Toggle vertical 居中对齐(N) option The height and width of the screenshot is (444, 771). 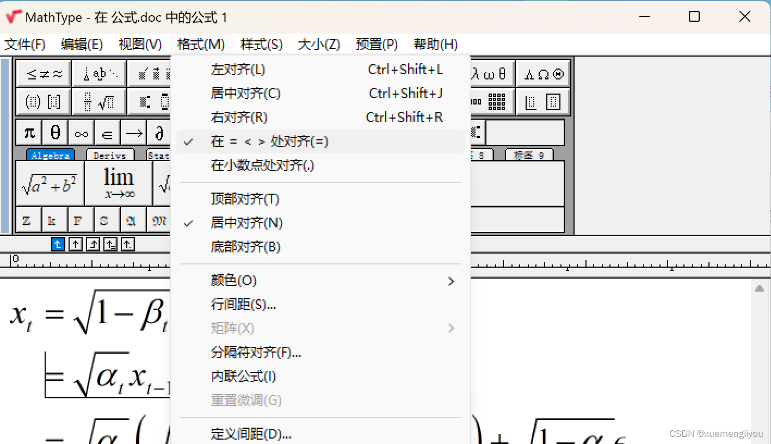pos(320,223)
